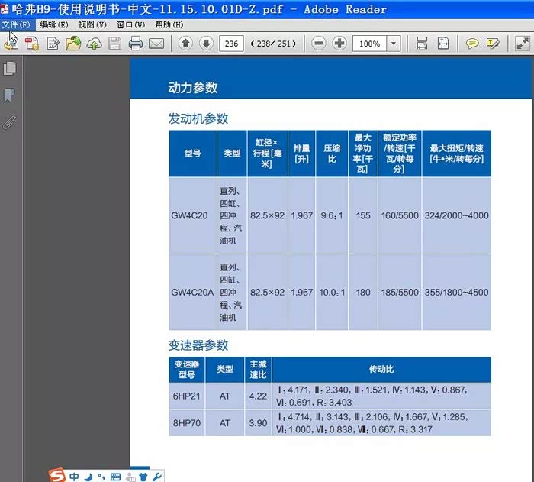The image size is (534, 482).
Task: Toggle Sogou soft keyboard icon
Action: 115,477
